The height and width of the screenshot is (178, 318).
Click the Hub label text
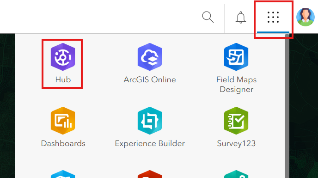coord(63,80)
